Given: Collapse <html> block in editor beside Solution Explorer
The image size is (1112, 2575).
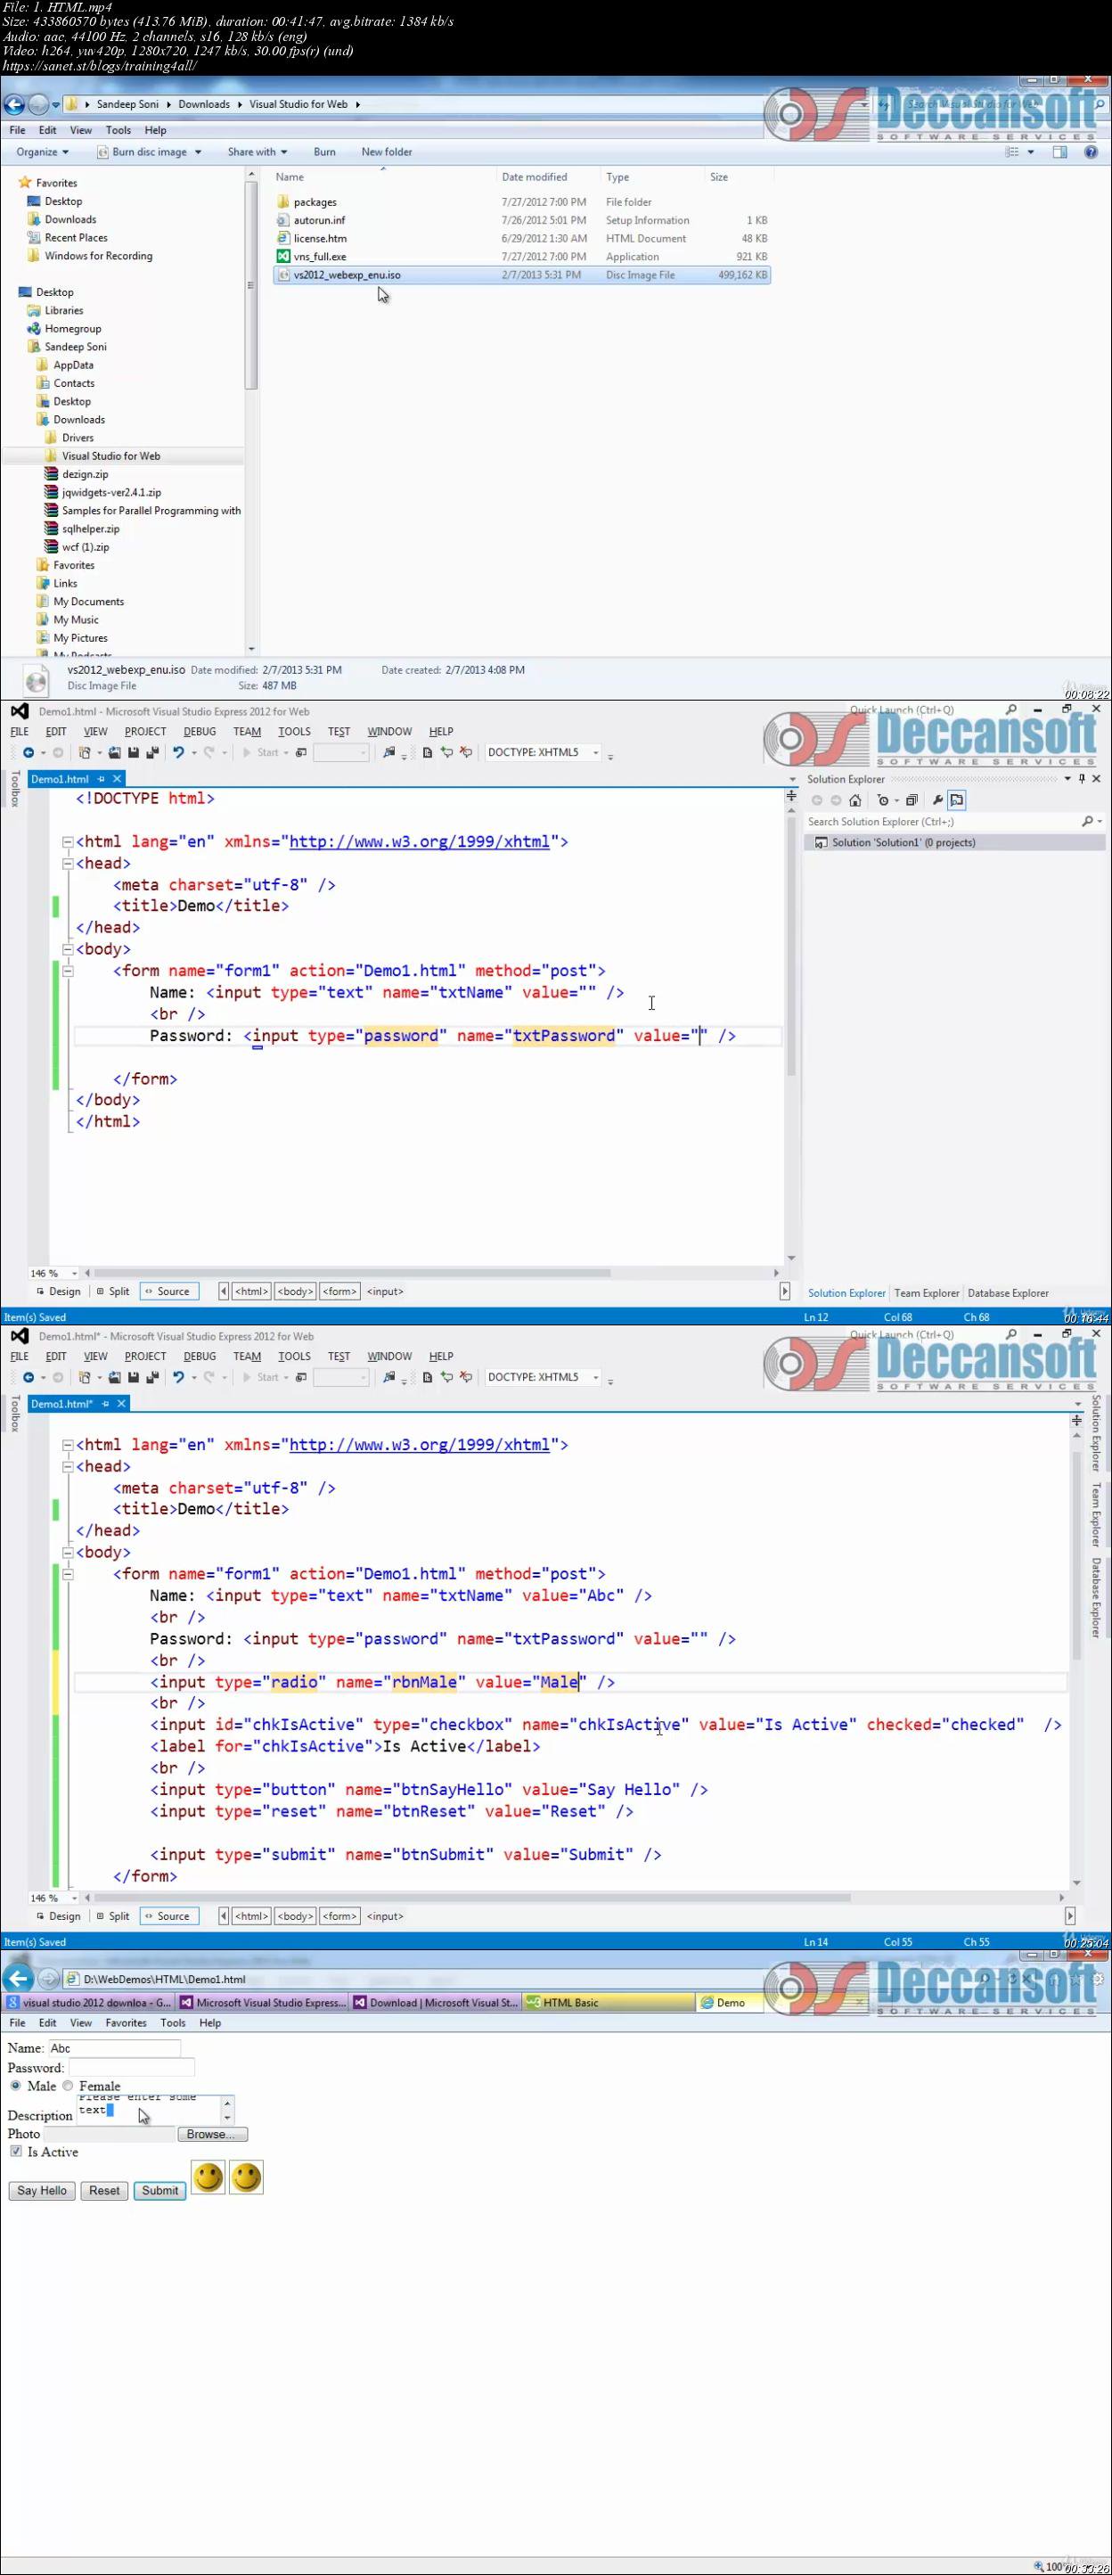Looking at the screenshot, I should 68,841.
